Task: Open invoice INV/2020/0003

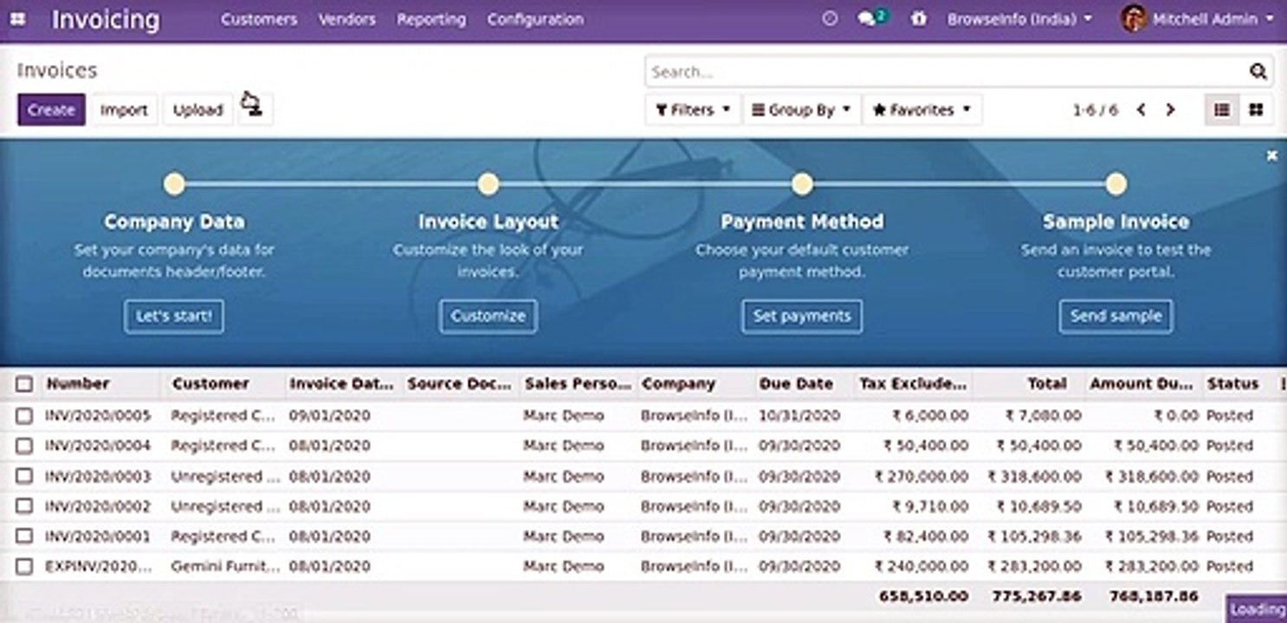Action: pyautogui.click(x=98, y=476)
